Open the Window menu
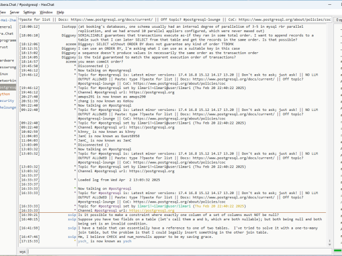The width and height of the screenshot is (342, 256). [46, 12]
